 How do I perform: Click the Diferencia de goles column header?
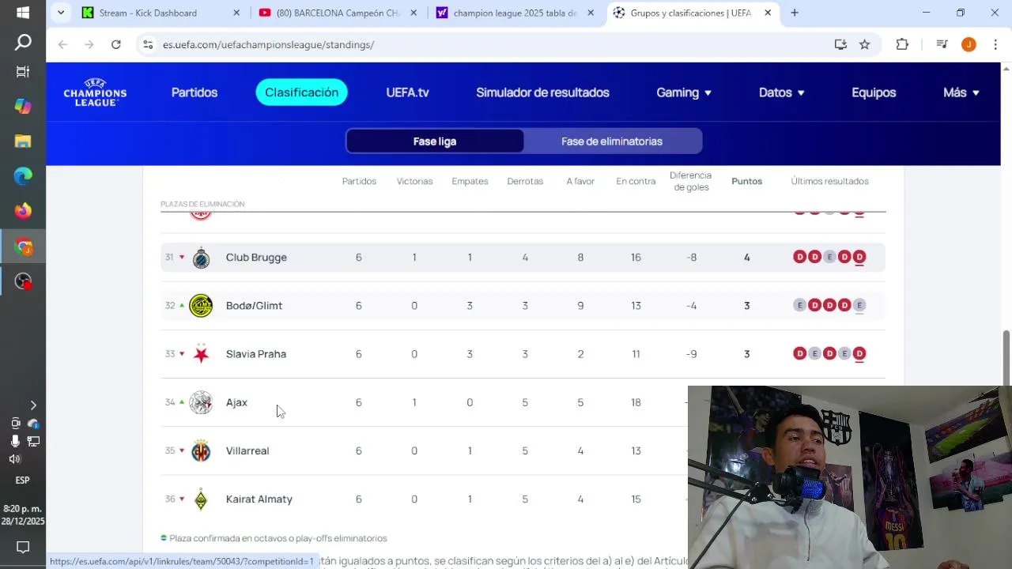[690, 181]
